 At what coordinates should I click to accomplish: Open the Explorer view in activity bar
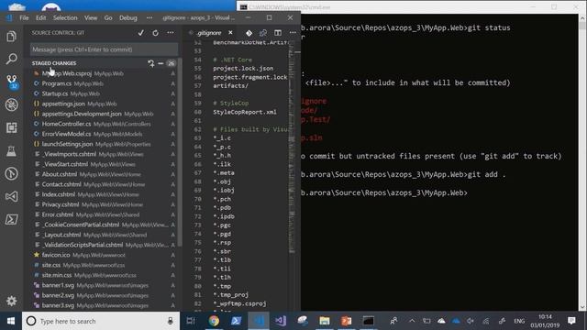pos(12,37)
